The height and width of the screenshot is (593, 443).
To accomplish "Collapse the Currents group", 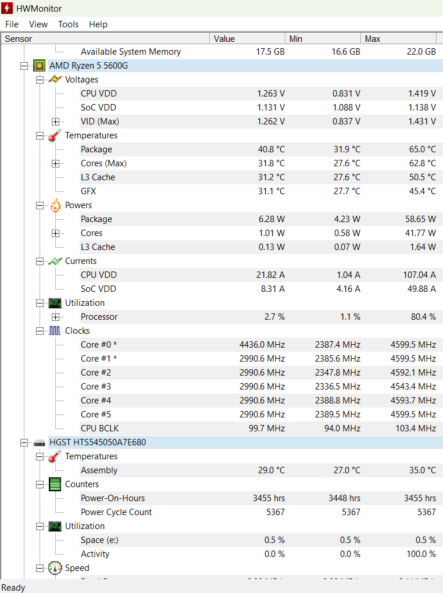I will pyautogui.click(x=40, y=262).
